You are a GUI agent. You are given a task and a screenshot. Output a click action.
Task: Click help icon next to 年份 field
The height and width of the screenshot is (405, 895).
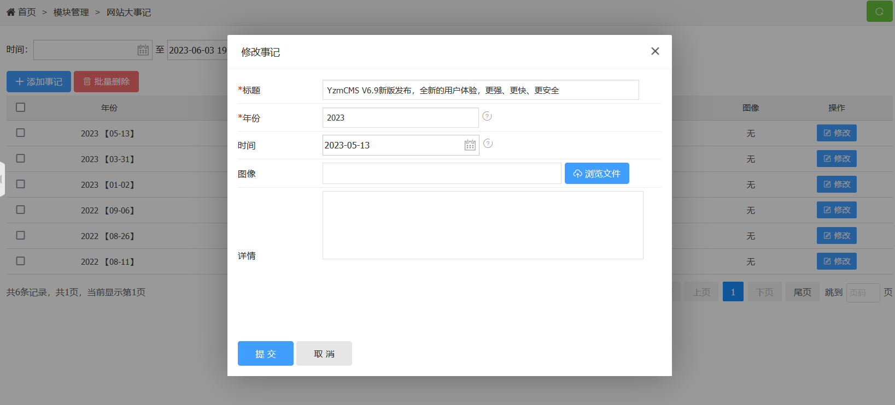coord(487,116)
